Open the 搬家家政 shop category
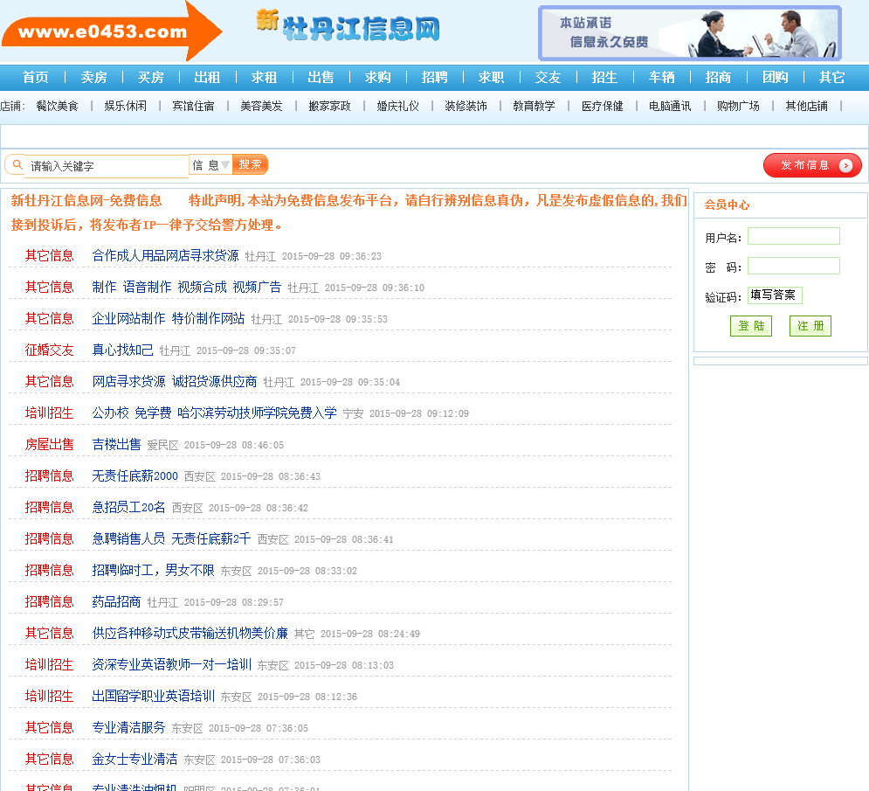 point(330,106)
